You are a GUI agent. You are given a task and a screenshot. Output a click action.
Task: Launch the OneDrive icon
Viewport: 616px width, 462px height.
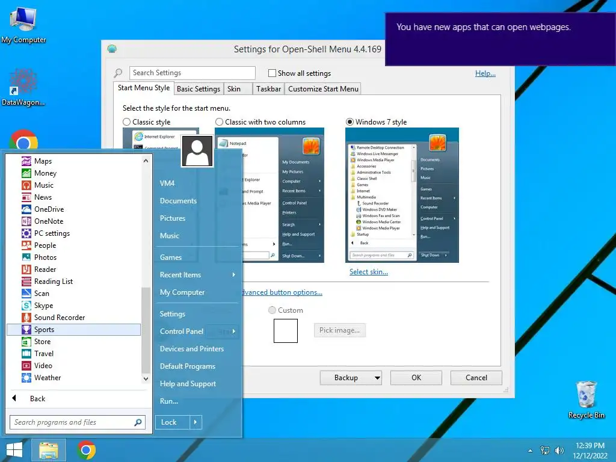26,209
